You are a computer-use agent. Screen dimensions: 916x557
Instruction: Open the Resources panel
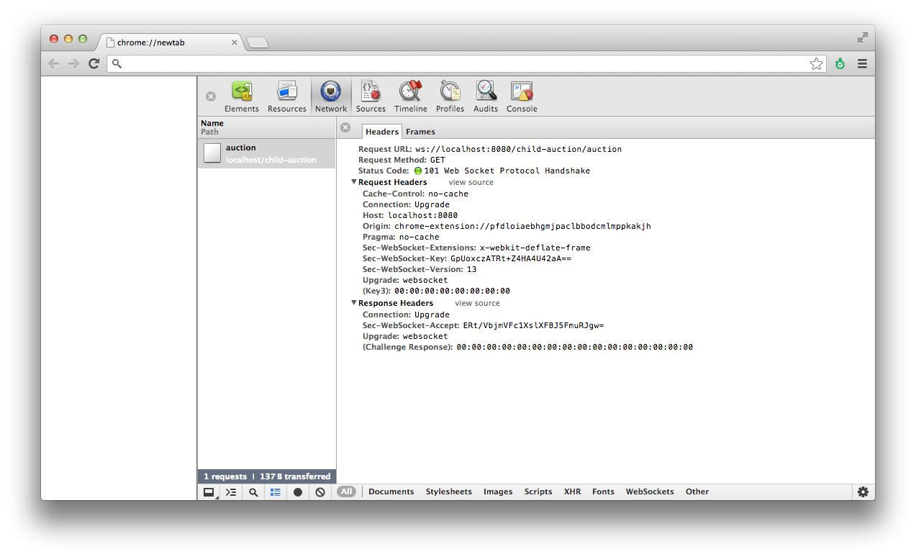click(x=286, y=96)
